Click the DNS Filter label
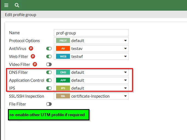 (19, 72)
